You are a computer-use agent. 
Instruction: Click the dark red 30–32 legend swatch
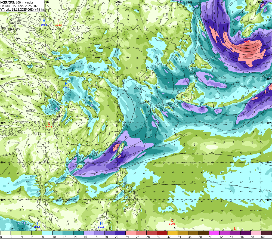[162, 233]
